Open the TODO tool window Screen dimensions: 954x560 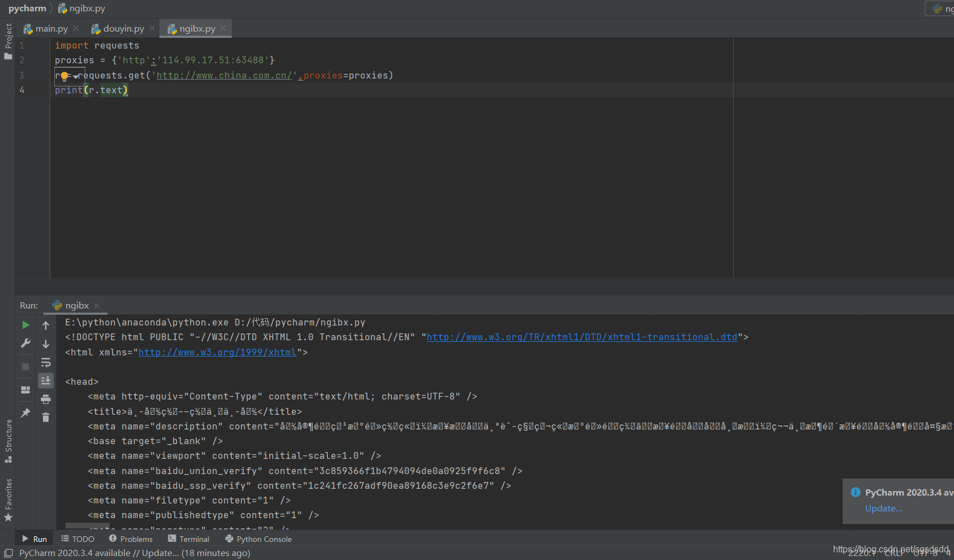click(77, 539)
